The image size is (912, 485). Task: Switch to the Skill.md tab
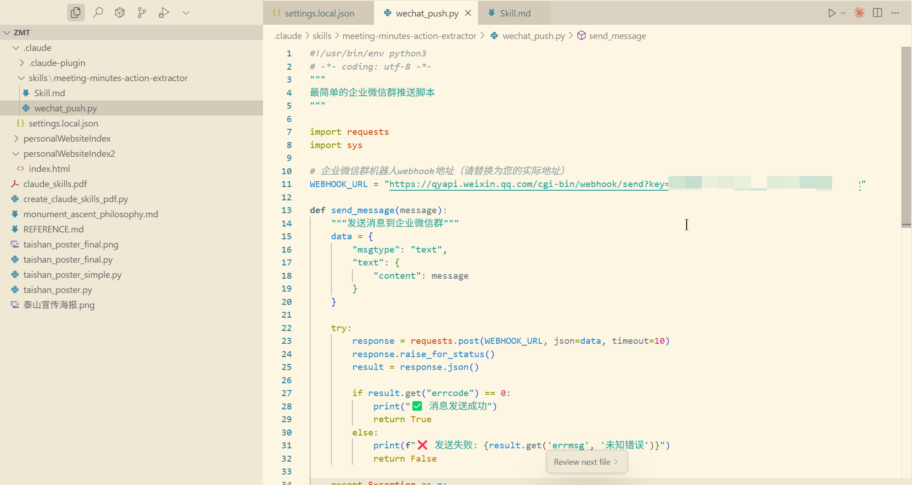tap(515, 13)
